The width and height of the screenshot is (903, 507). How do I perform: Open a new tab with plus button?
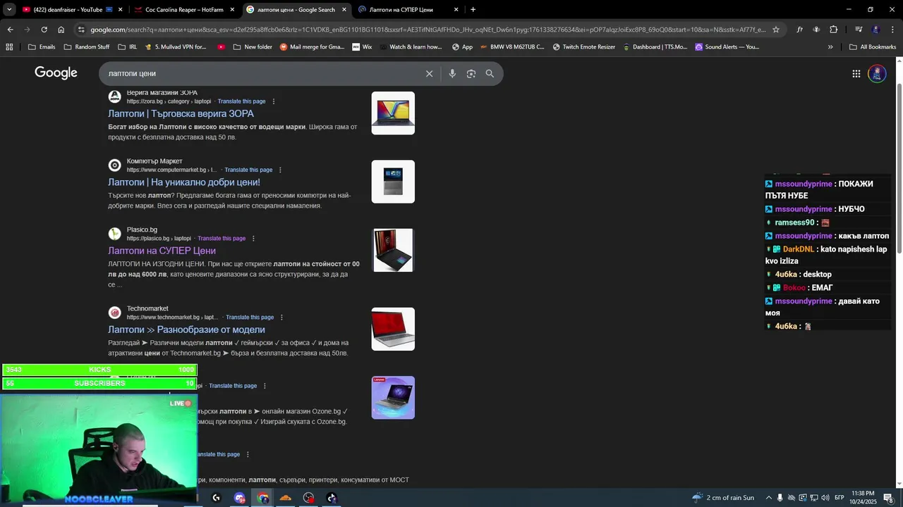(473, 10)
